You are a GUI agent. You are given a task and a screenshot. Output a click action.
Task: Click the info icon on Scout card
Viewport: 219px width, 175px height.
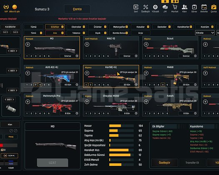tap(195, 56)
